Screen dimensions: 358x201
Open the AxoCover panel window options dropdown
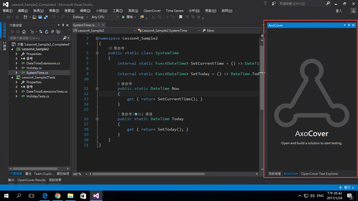[345, 25]
